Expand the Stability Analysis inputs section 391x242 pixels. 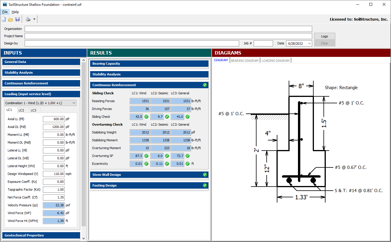[x=41, y=73]
